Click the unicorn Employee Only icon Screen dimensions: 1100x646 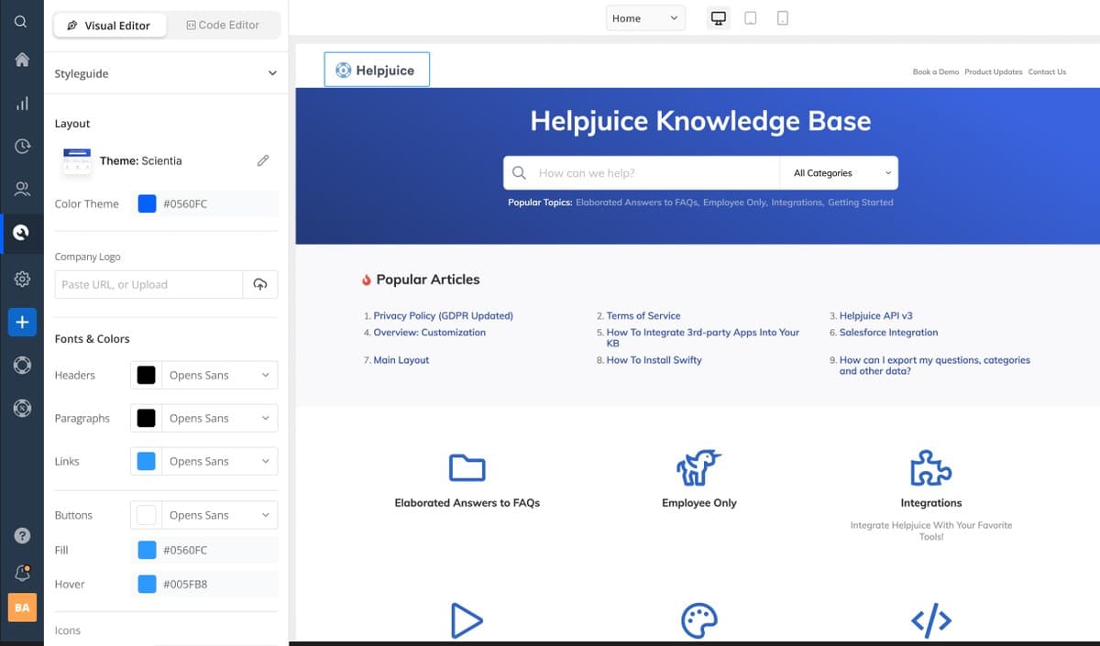698,467
